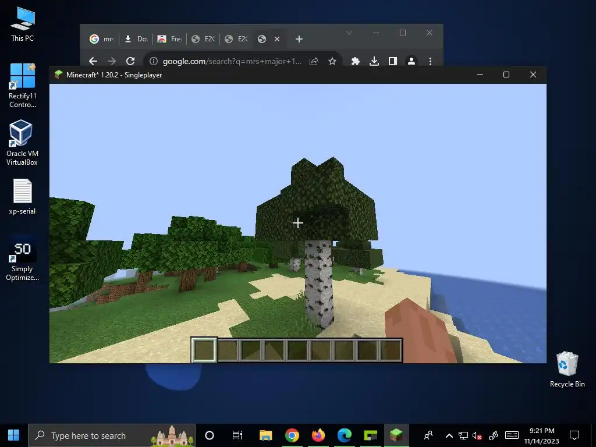This screenshot has height=447, width=596.
Task: Switch to the Downloads Chrome tab
Action: coord(136,39)
